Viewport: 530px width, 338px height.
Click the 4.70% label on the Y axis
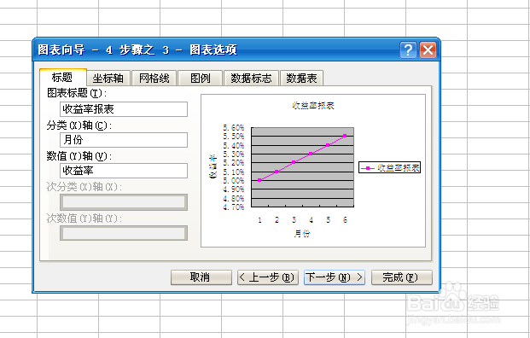pyautogui.click(x=234, y=207)
